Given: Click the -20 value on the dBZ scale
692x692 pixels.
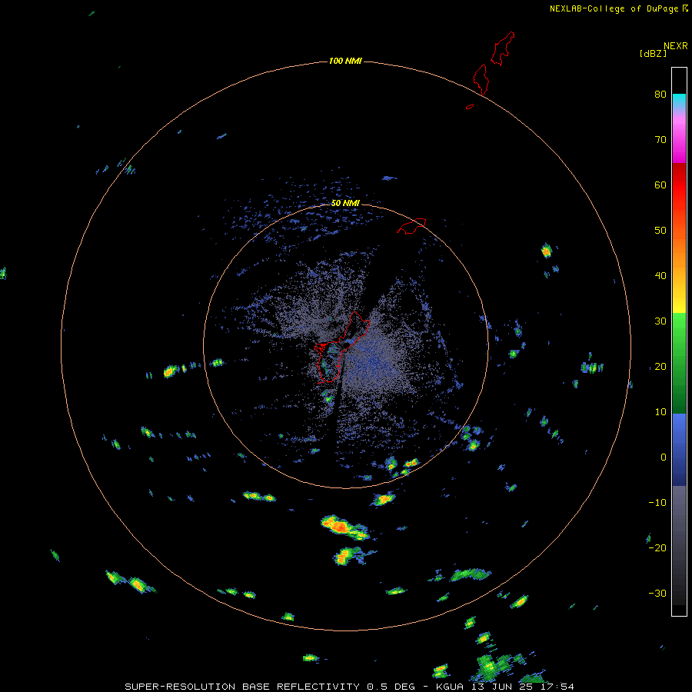Looking at the screenshot, I should [657, 547].
